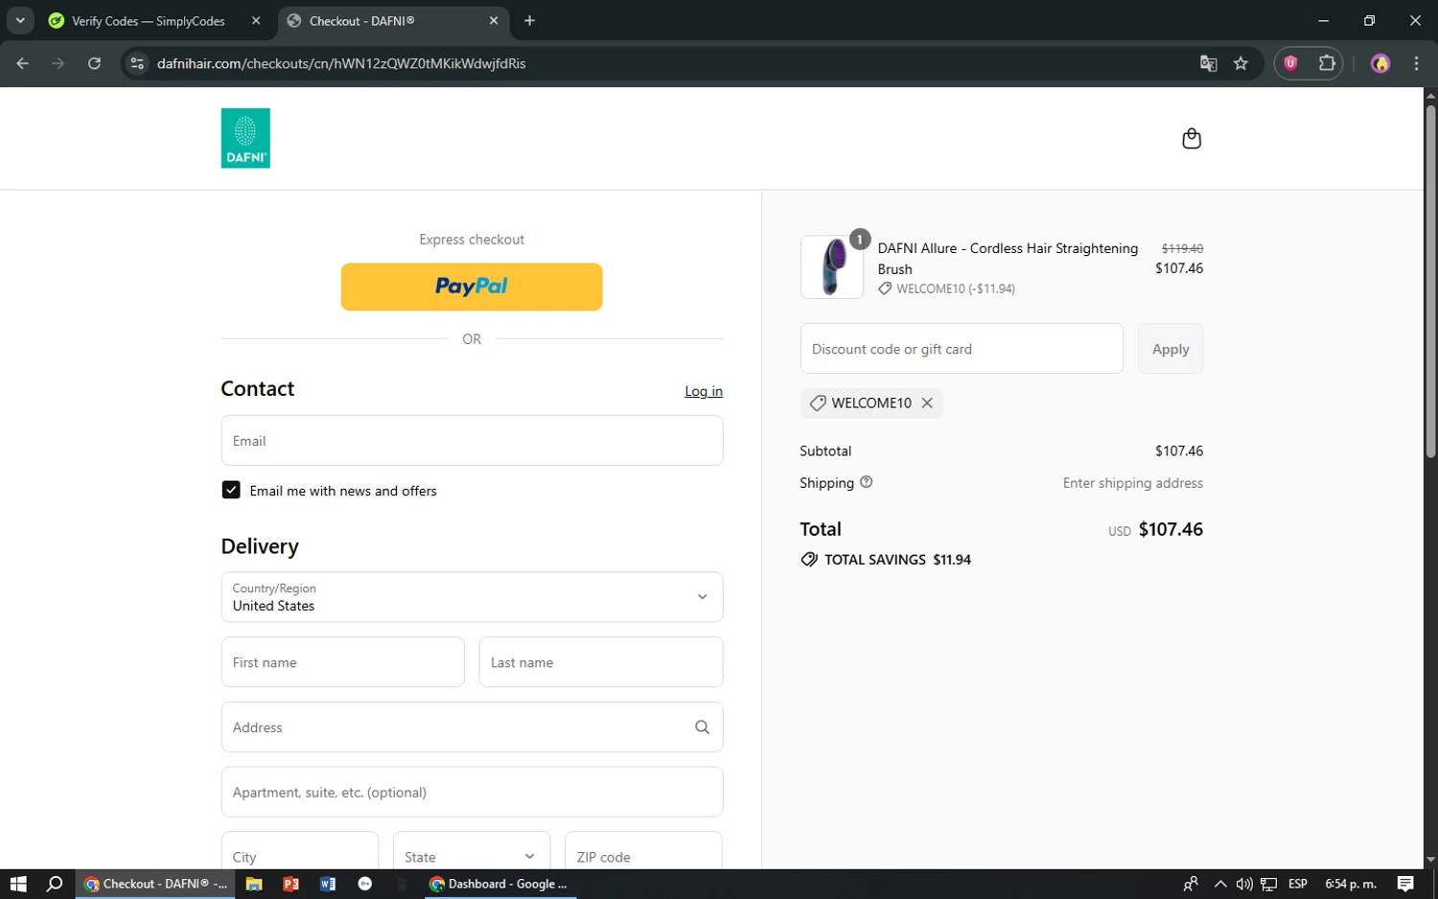Viewport: 1438px width, 899px height.
Task: Open the translate page icon
Action: coord(1208,63)
